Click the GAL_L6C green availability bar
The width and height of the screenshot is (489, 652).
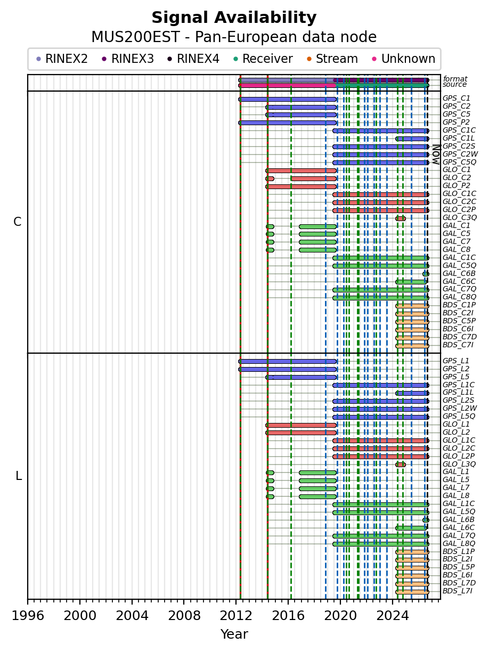[411, 528]
